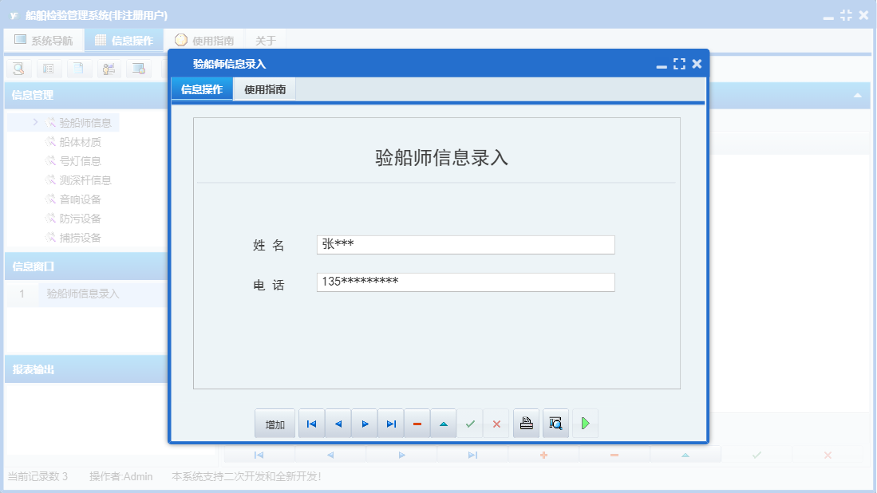Open the search tool in the main toolbar
The image size is (877, 493).
point(18,69)
